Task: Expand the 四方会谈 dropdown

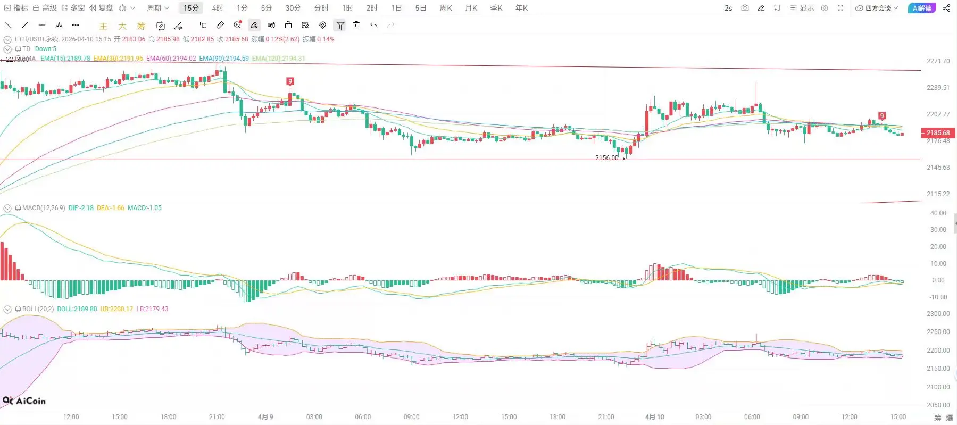Action: pos(877,8)
